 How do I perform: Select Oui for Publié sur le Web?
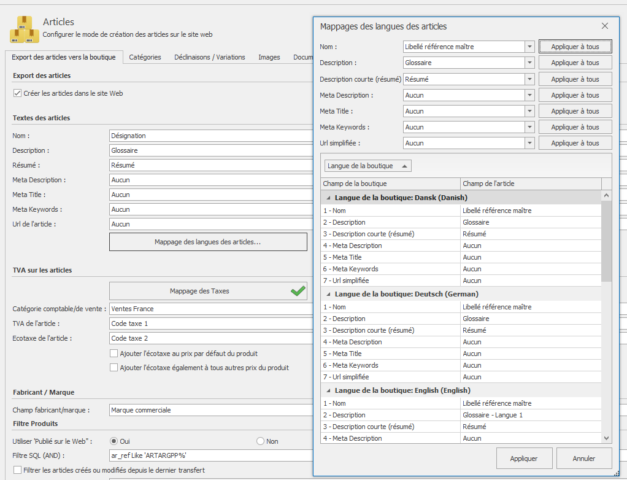click(x=113, y=441)
